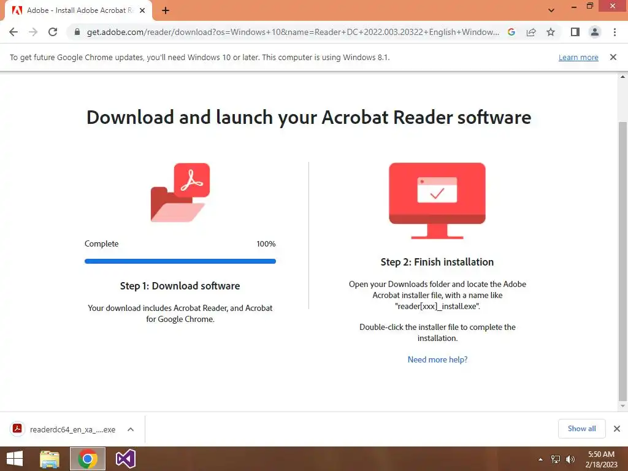Click the Acrobat folder illustration
The height and width of the screenshot is (471, 628).
pos(180,192)
